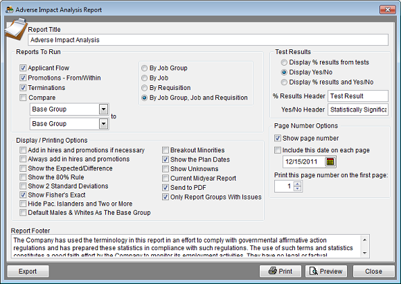Toggle Include this date on each page
Image resolution: width=401 pixels, height=284 pixels.
coord(278,150)
